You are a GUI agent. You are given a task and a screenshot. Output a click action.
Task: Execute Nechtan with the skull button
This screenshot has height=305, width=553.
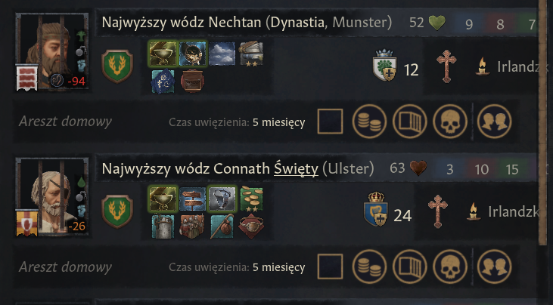coord(450,122)
